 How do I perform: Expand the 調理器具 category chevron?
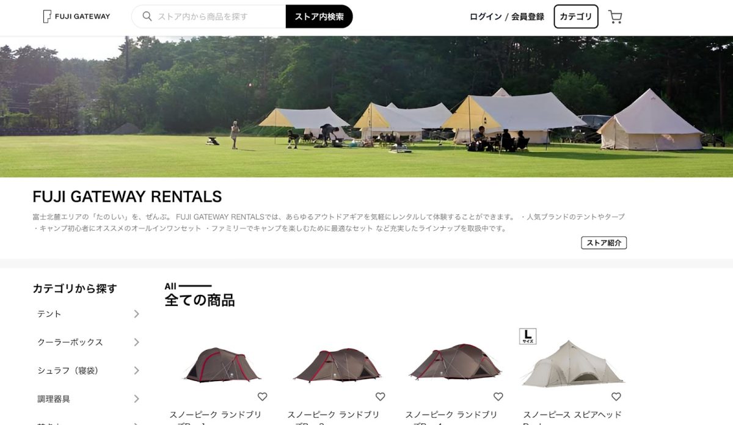tap(136, 399)
